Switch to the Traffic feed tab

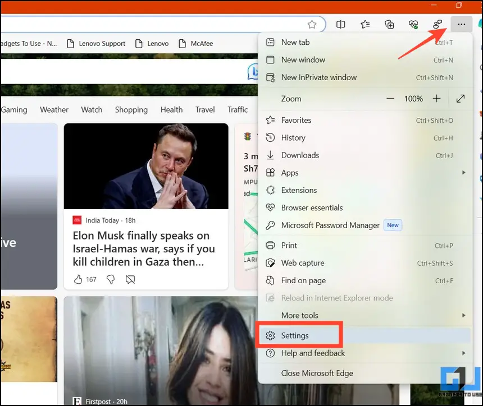[x=238, y=110]
